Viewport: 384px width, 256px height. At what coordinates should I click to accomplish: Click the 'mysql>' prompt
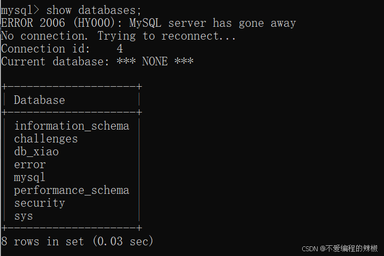[20, 11]
